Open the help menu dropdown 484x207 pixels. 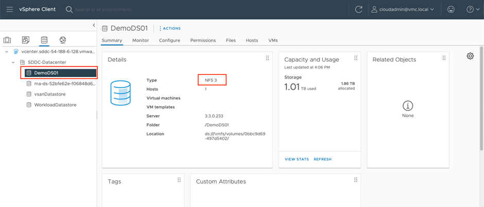point(472,9)
